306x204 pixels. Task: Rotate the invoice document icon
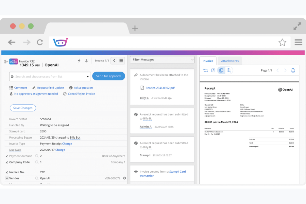point(206,71)
